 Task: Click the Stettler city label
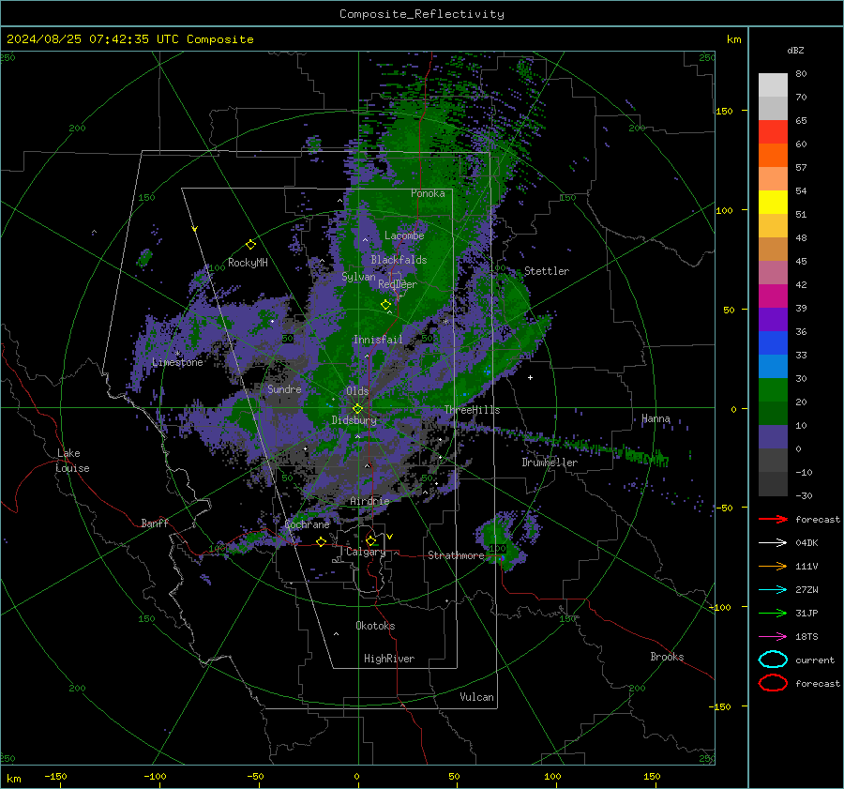point(547,271)
